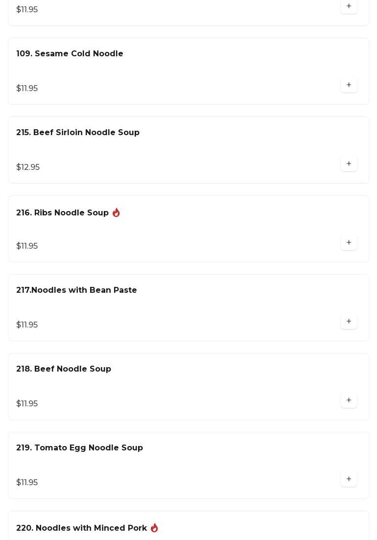Click plus icon for 218. Beef Noodle Soup
Image resolution: width=377 pixels, height=540 pixels.
click(x=349, y=400)
